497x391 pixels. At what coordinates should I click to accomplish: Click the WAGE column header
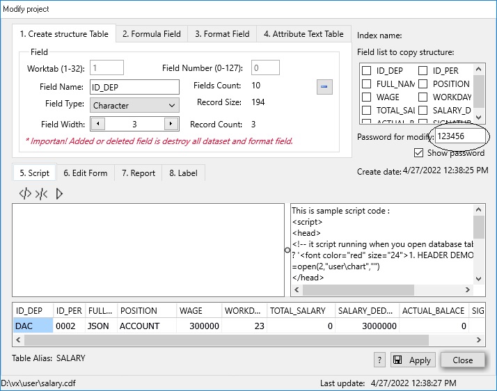click(x=199, y=310)
